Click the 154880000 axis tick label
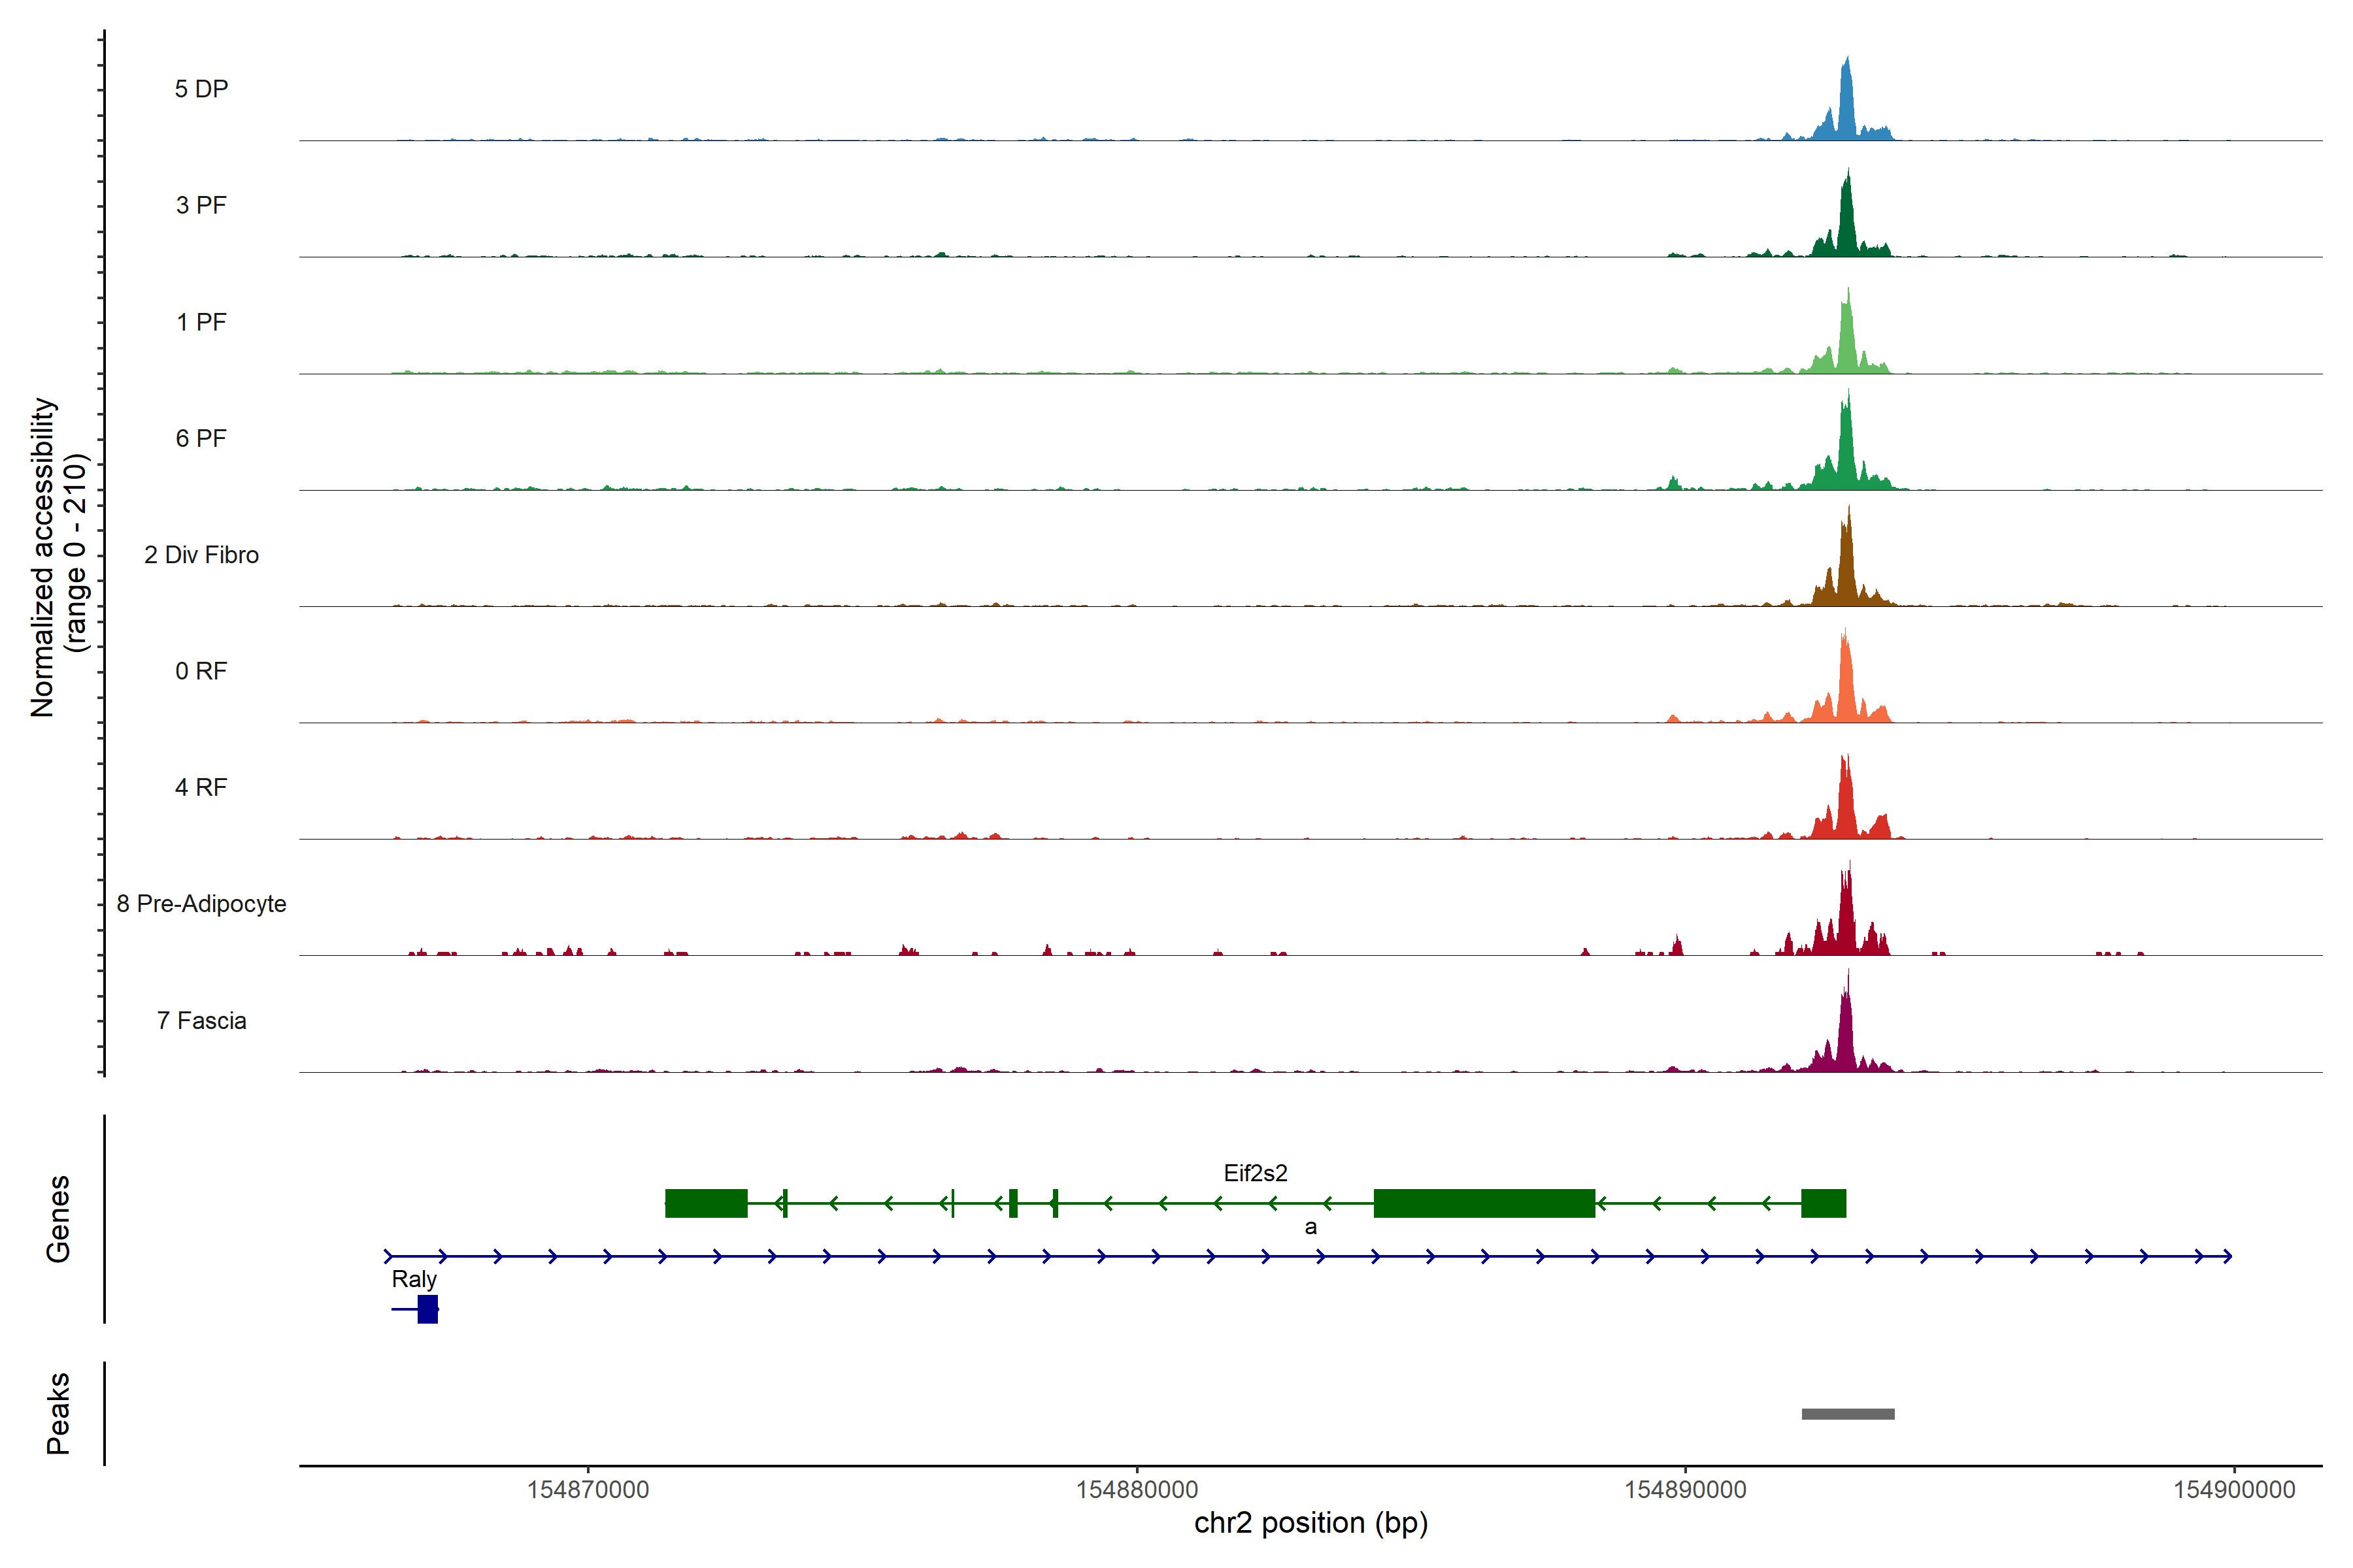 pyautogui.click(x=1137, y=1490)
